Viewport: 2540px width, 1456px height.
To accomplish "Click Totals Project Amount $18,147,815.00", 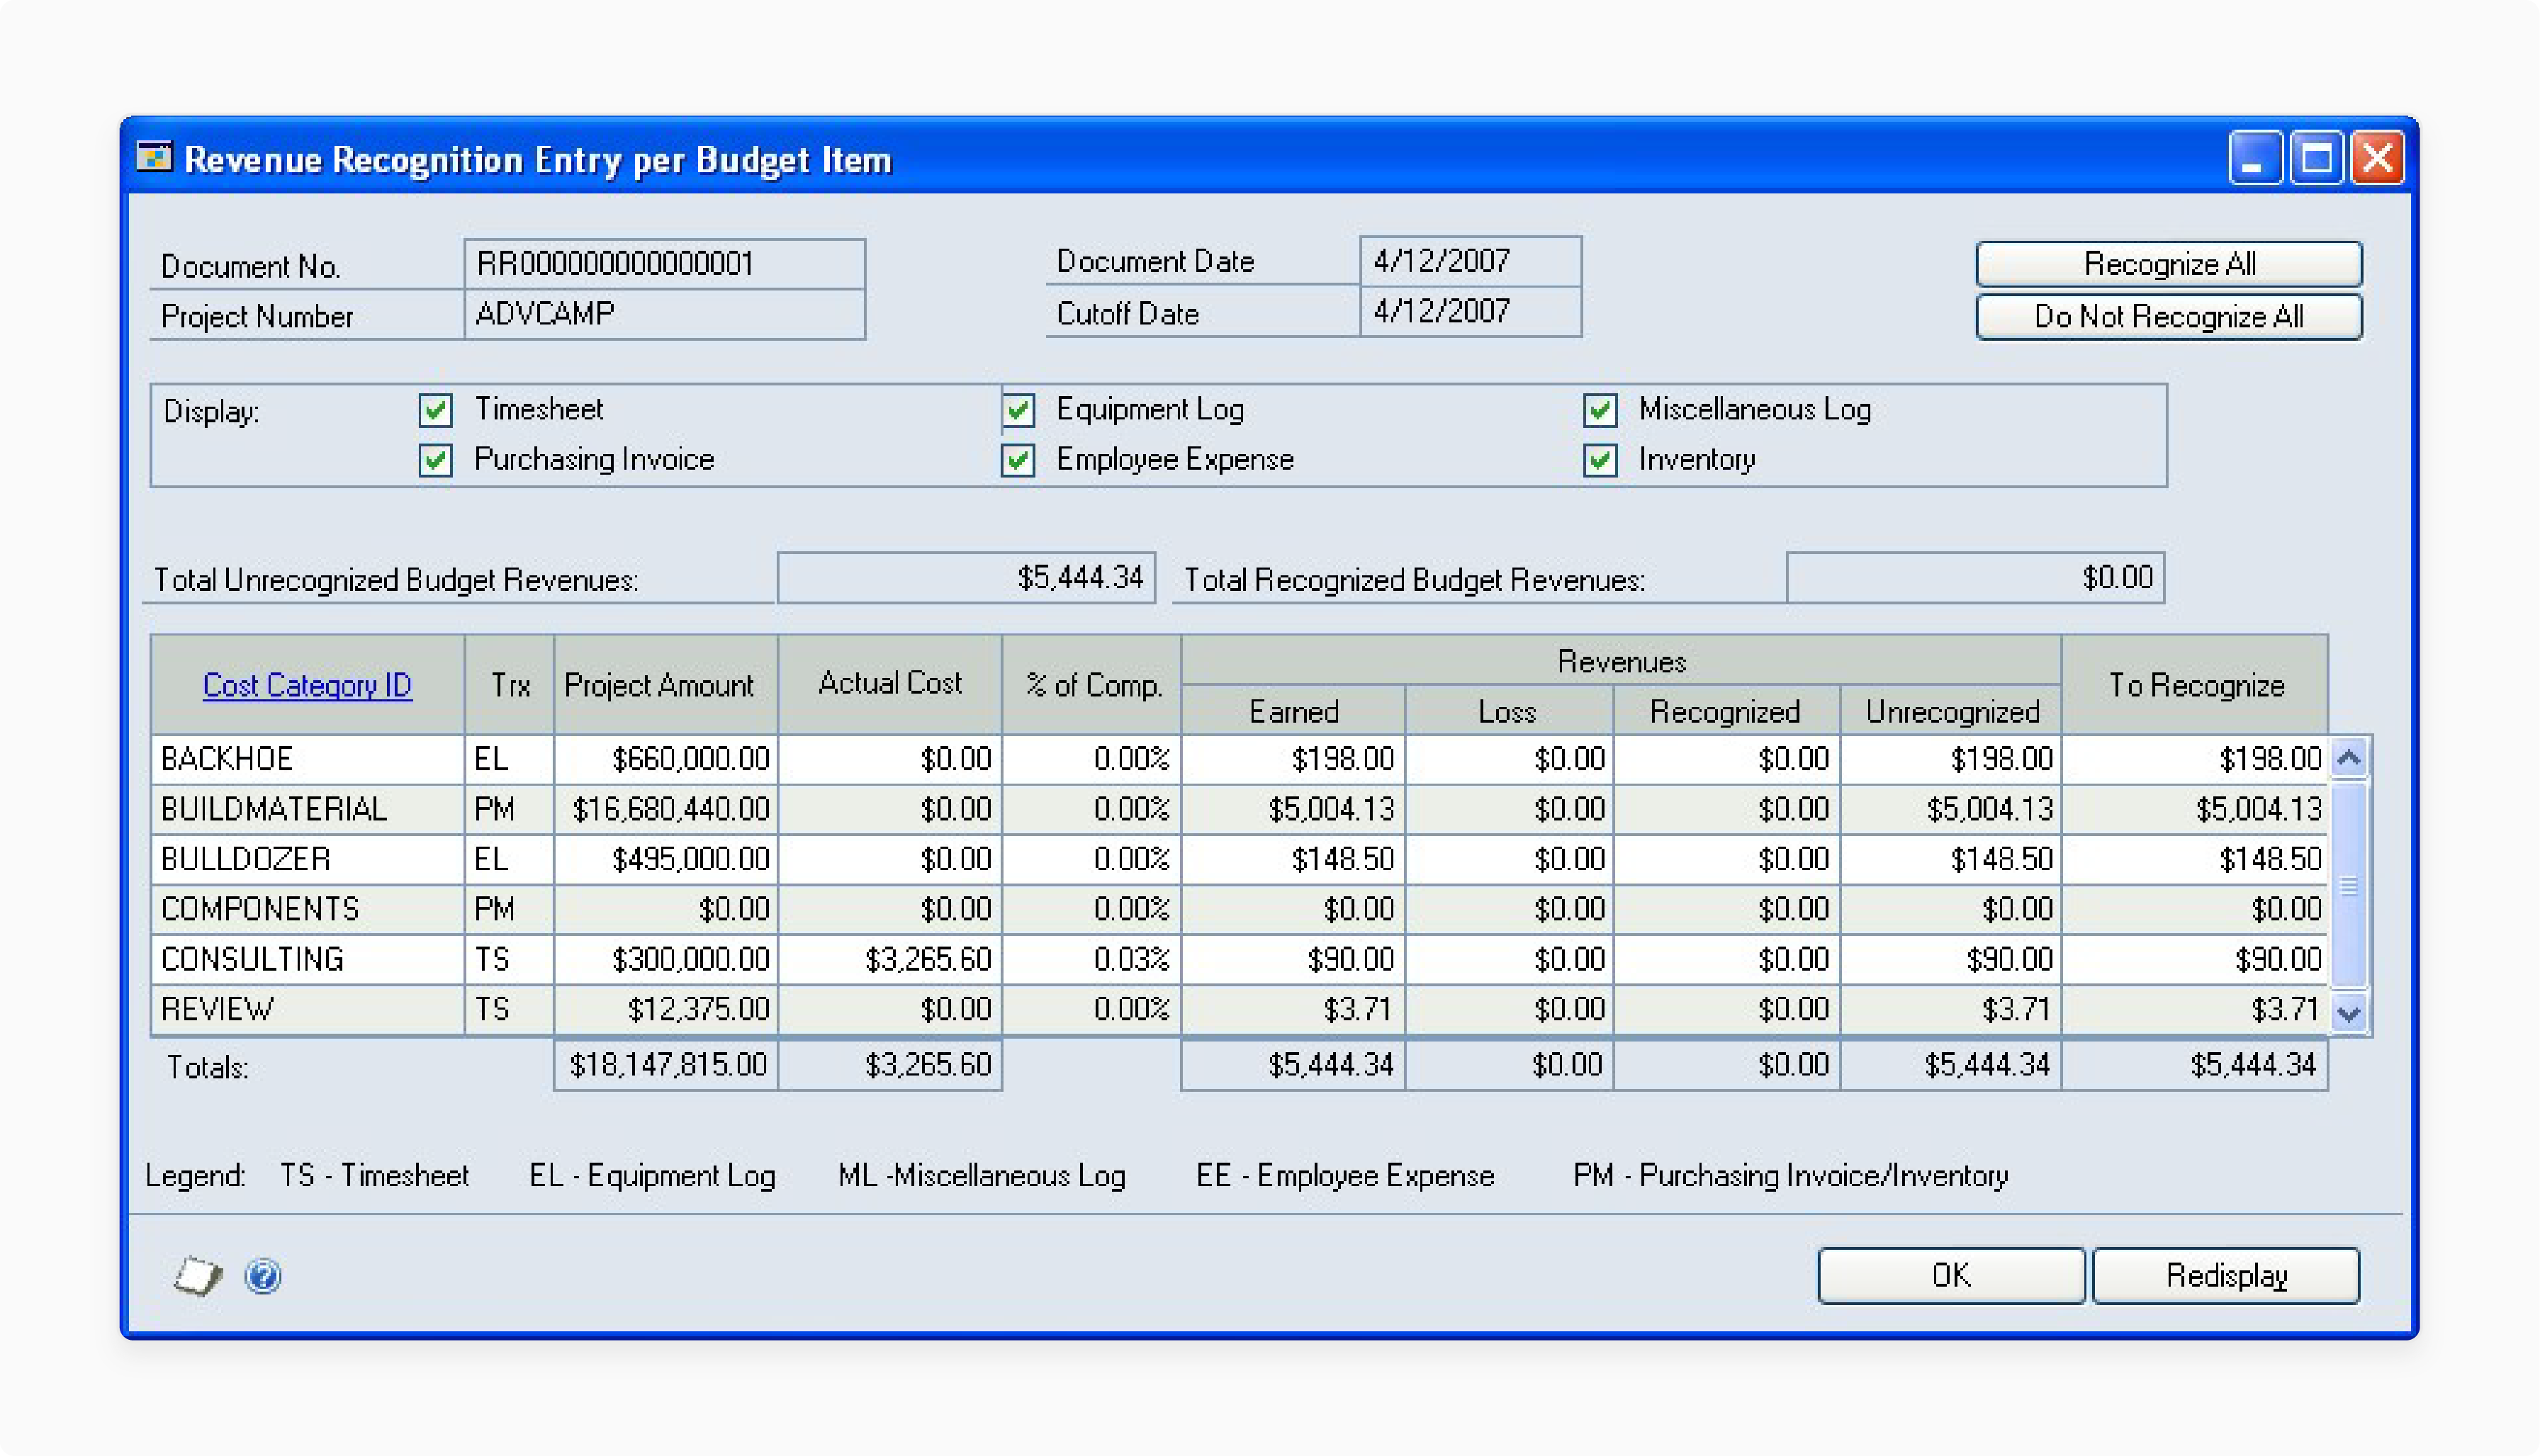I will 666,1065.
